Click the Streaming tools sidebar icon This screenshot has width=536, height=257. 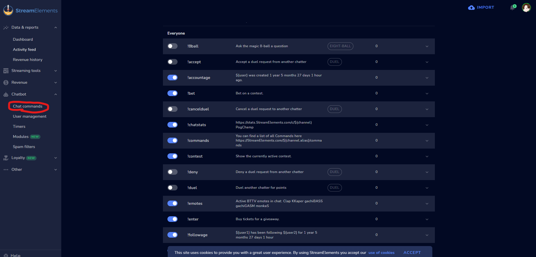[x=6, y=71]
